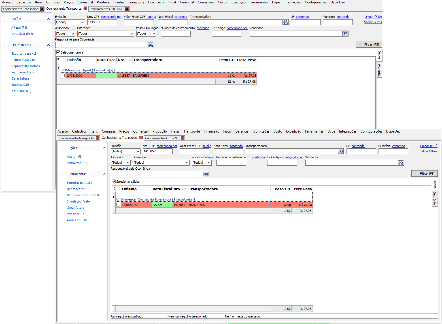The width and height of the screenshot is (442, 324).
Task: Click Reprocessar todos CTE in lower window
Action: (x=83, y=195)
